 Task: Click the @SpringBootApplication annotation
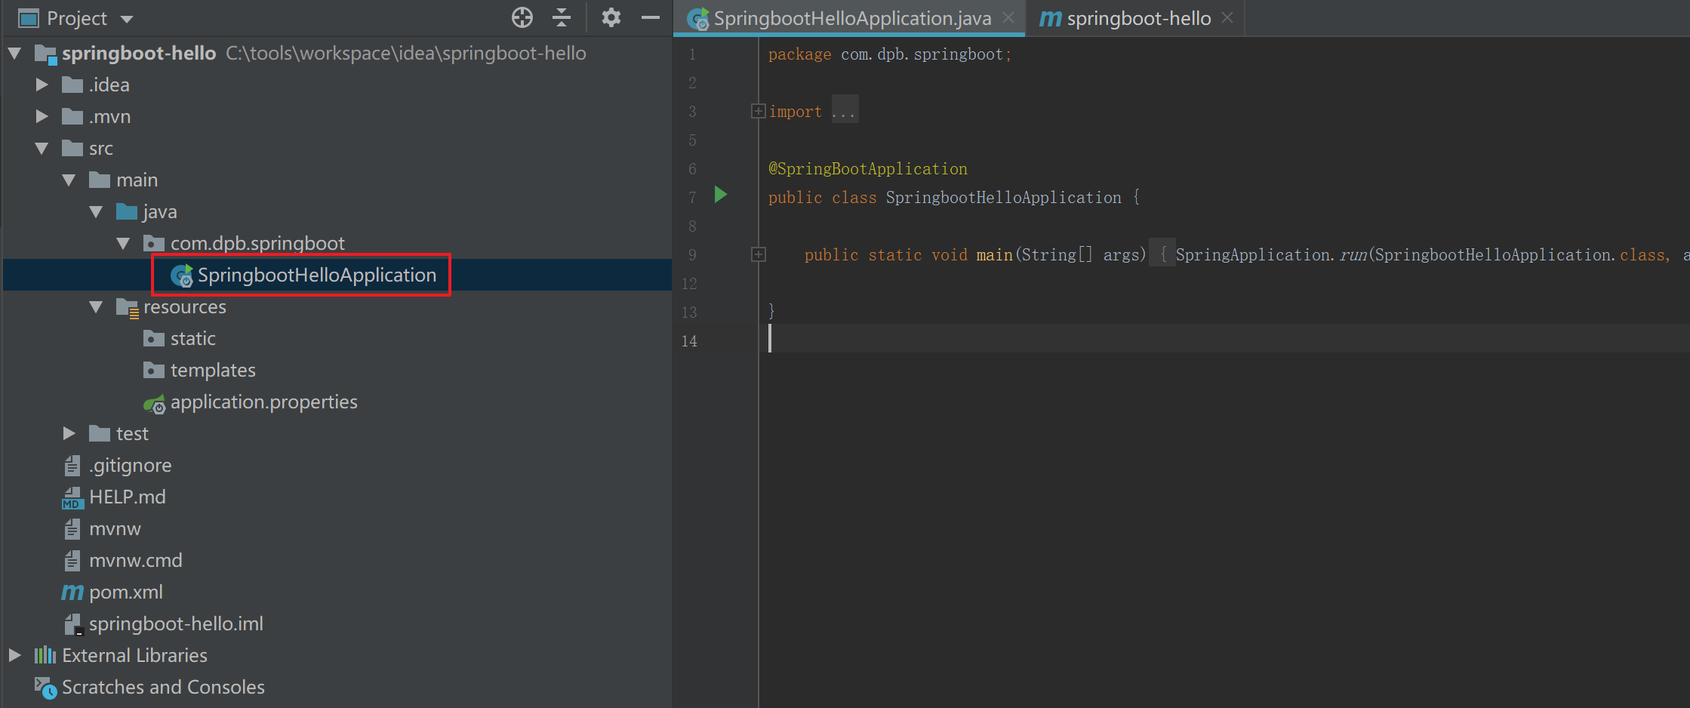click(x=868, y=169)
